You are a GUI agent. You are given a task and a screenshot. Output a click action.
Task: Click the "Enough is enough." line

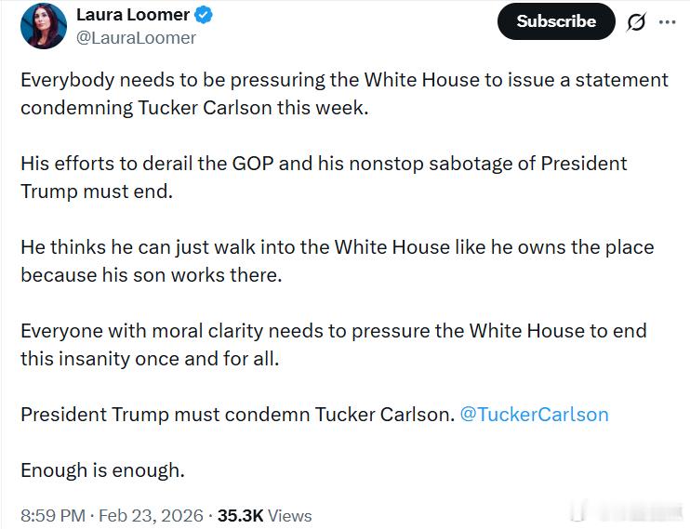pos(102,470)
